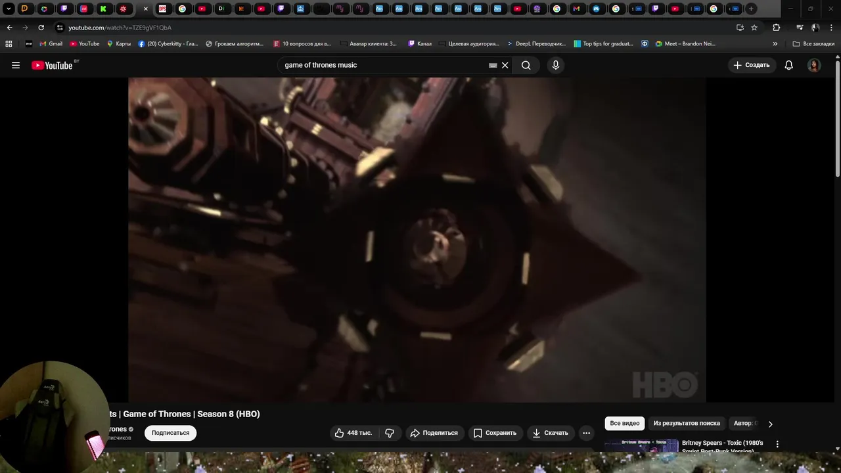Image resolution: width=841 pixels, height=473 pixels.
Task: Open the apps grid in bookmarks bar
Action: coord(9,44)
